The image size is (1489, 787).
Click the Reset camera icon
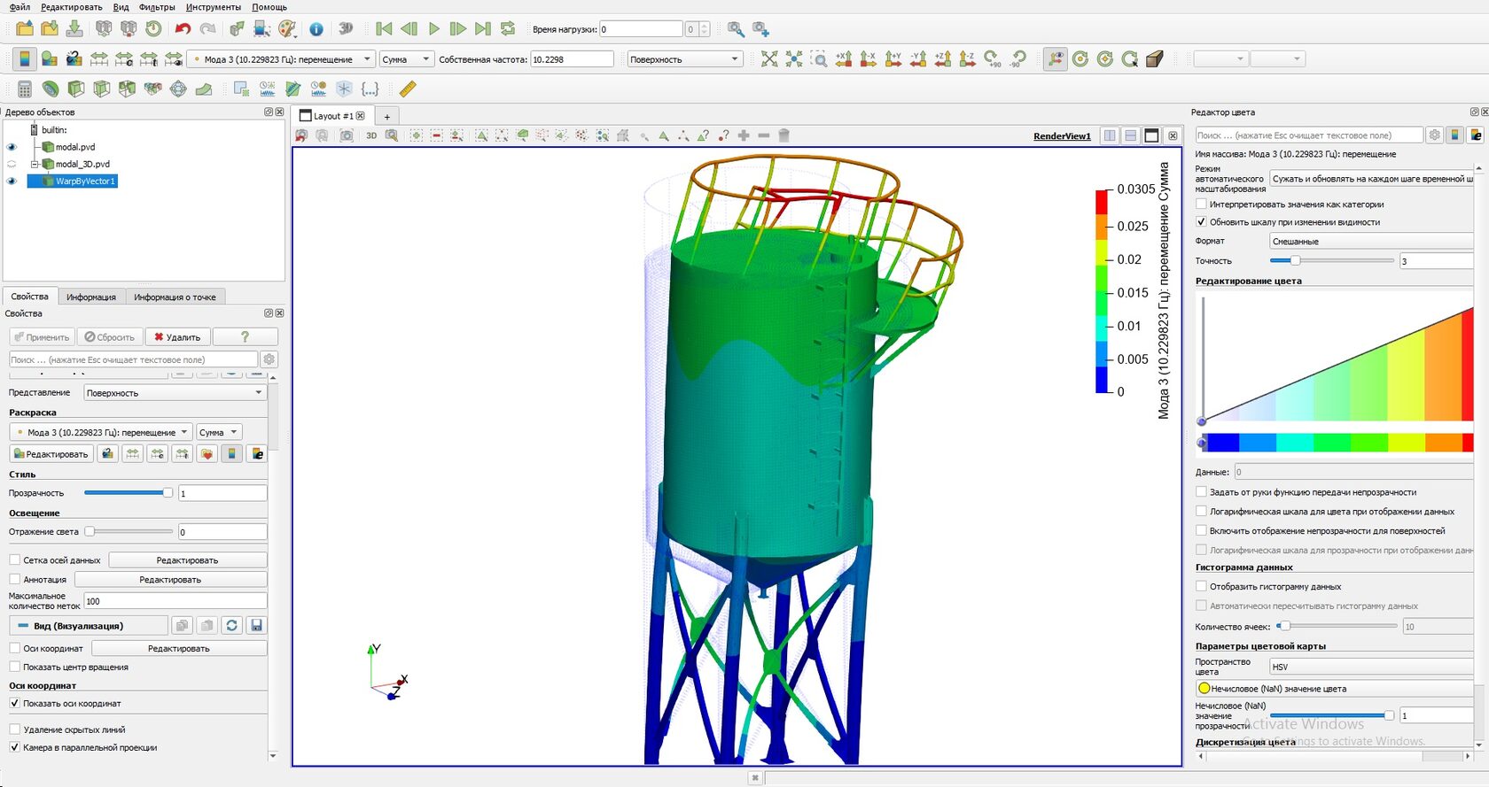pos(769,59)
